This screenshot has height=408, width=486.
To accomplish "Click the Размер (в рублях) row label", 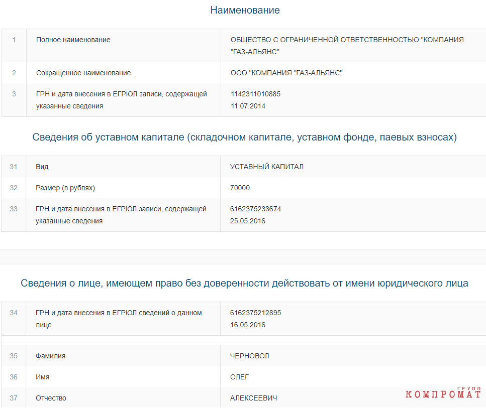I will point(65,188).
